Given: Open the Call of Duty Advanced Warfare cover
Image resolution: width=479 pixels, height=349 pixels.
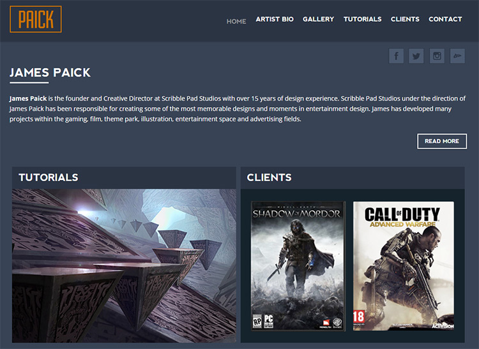Looking at the screenshot, I should tap(404, 265).
